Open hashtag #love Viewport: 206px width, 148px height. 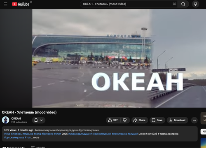pyautogui.click(x=7, y=134)
